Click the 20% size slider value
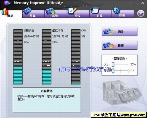This screenshot has height=118, width=147. click(x=133, y=64)
